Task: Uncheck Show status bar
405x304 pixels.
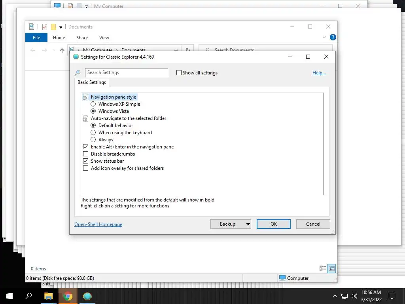Action: pos(85,161)
